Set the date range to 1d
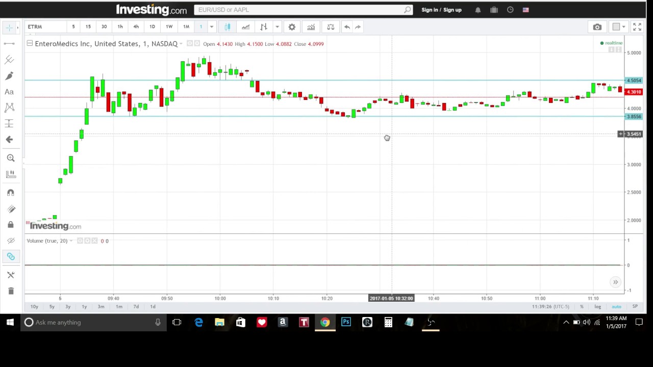 (153, 306)
